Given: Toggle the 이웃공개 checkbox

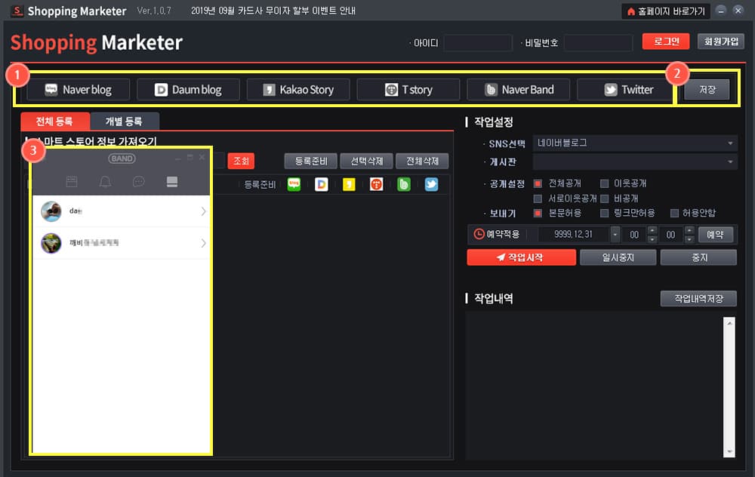Looking at the screenshot, I should tap(604, 183).
